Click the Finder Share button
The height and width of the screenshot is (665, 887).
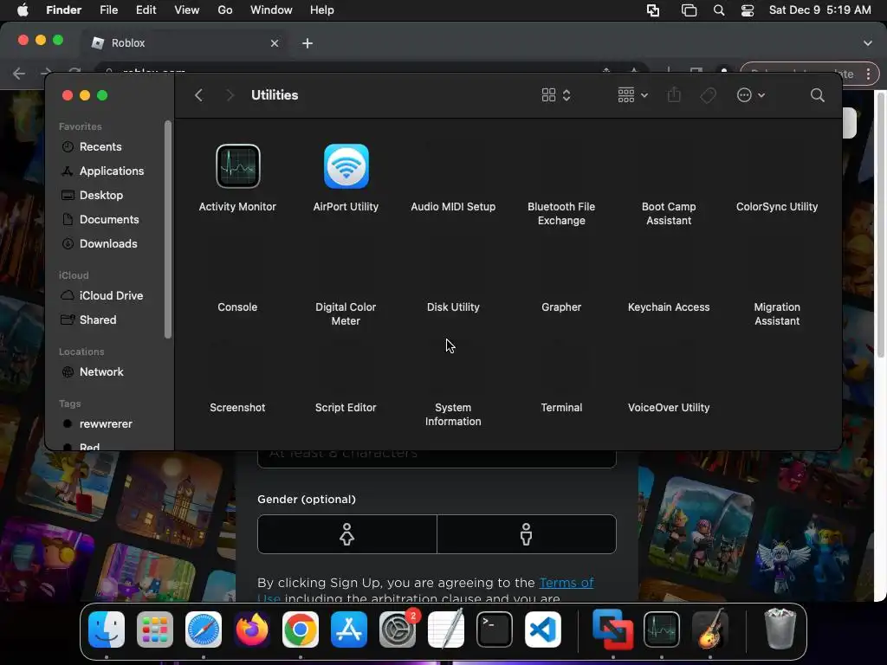(674, 95)
